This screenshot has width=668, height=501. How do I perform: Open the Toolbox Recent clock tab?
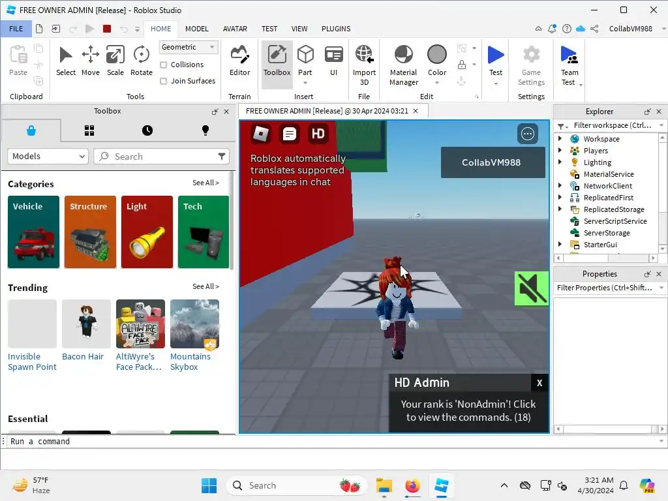coord(147,130)
